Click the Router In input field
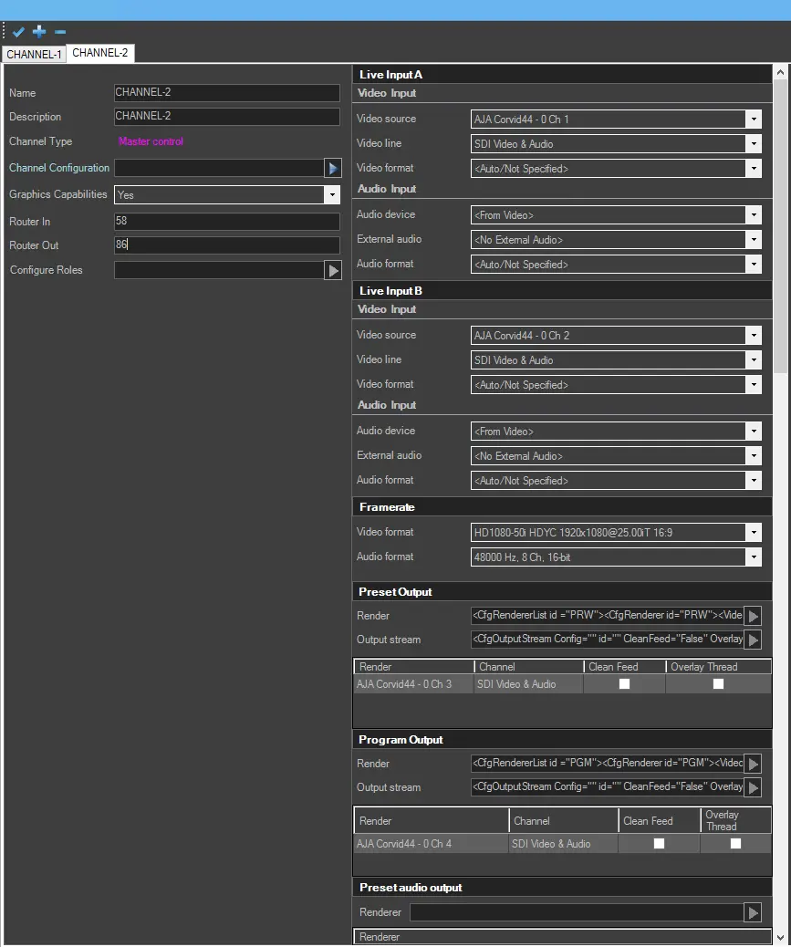The width and height of the screenshot is (791, 947). (x=226, y=222)
